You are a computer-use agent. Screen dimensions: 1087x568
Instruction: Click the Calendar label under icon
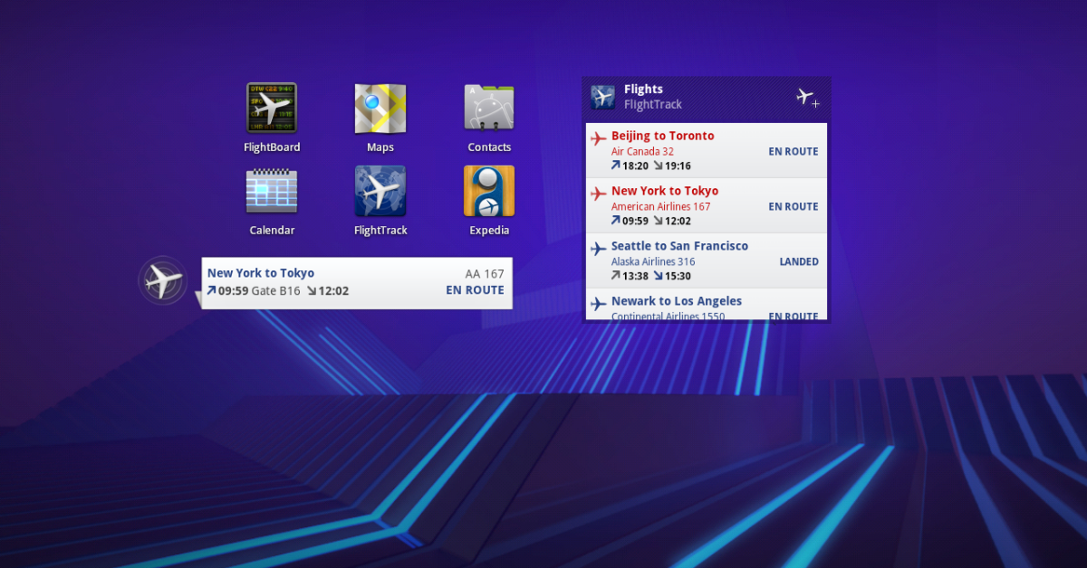coord(272,231)
